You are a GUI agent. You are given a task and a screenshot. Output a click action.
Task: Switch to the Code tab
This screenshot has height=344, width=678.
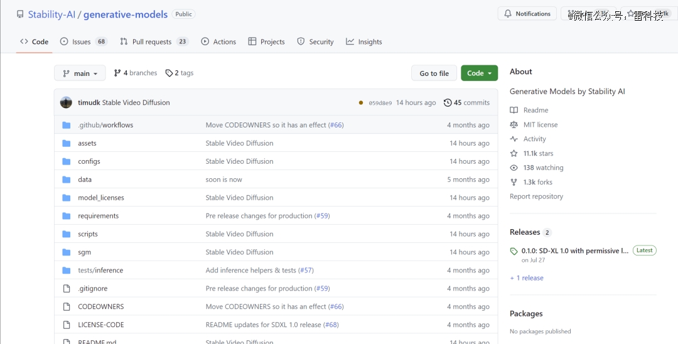34,42
